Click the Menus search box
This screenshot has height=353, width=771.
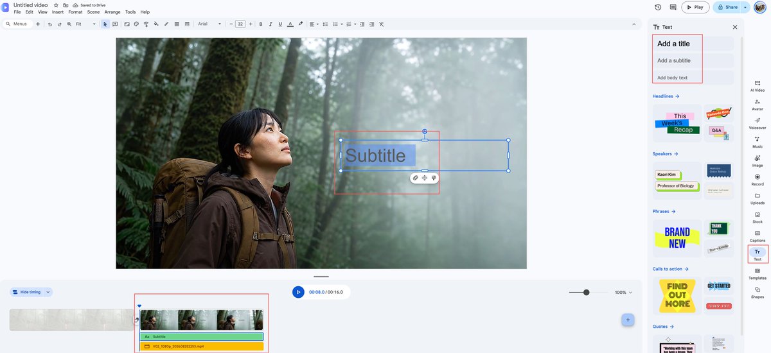(x=18, y=24)
